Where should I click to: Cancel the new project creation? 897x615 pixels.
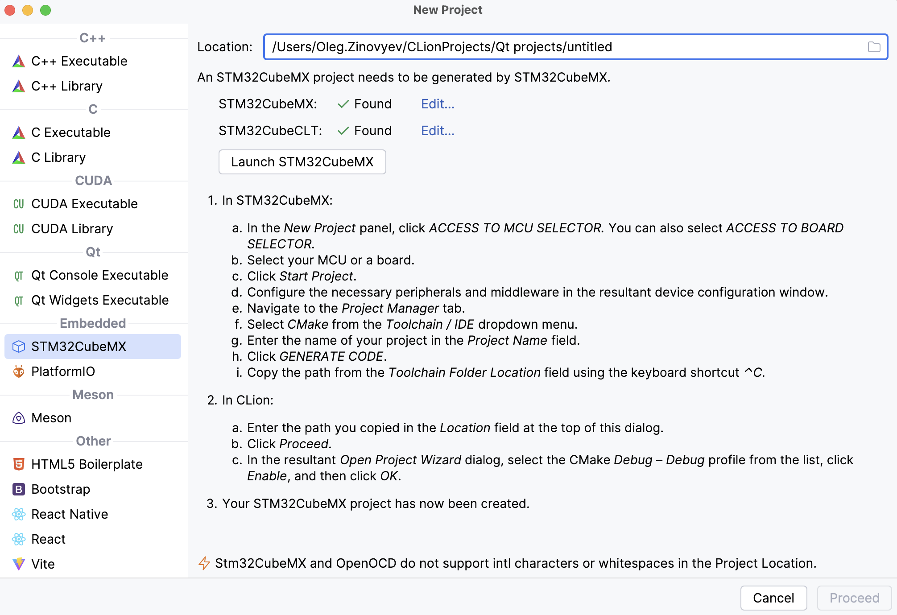(x=773, y=598)
